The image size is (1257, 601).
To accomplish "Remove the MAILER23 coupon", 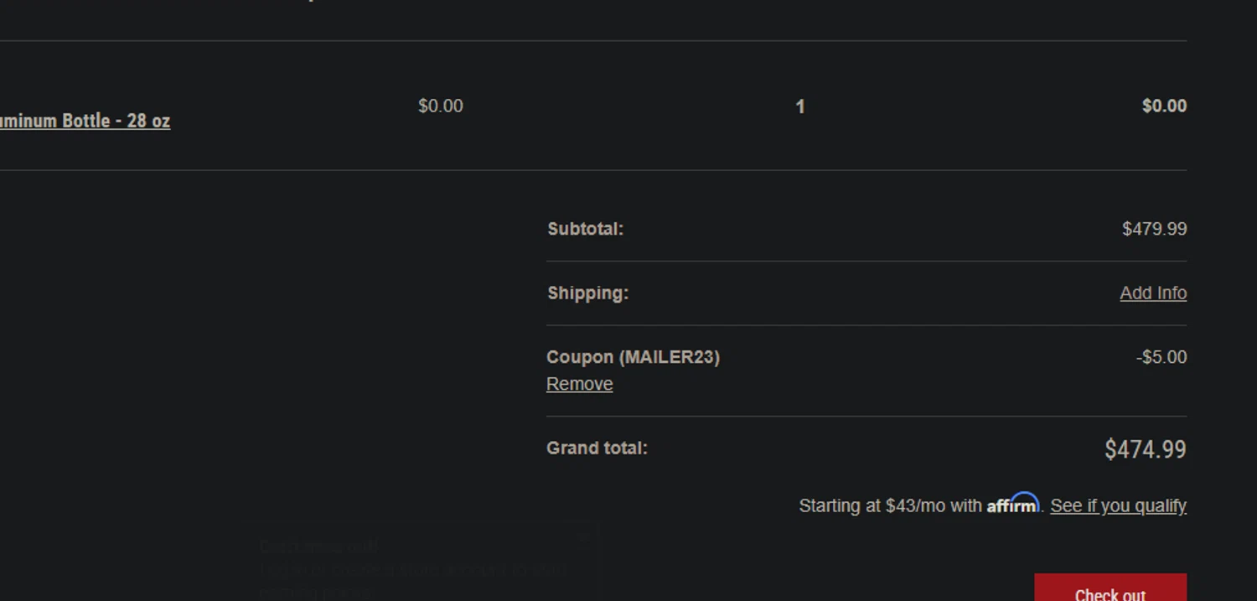I will coord(579,384).
